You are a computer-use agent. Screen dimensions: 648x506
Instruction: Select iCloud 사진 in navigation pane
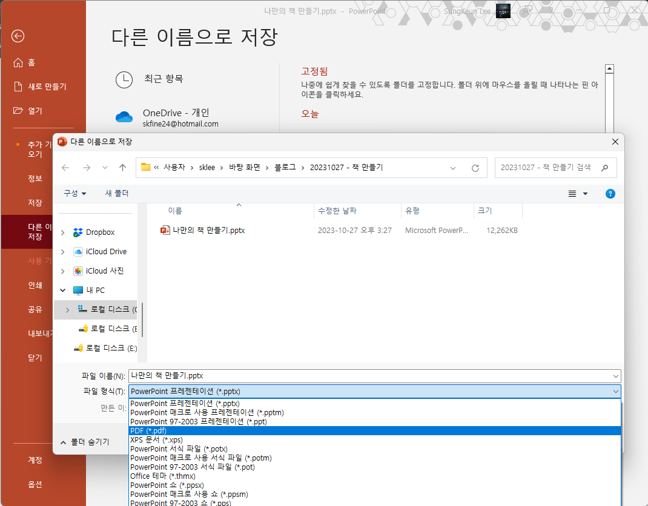[x=98, y=271]
